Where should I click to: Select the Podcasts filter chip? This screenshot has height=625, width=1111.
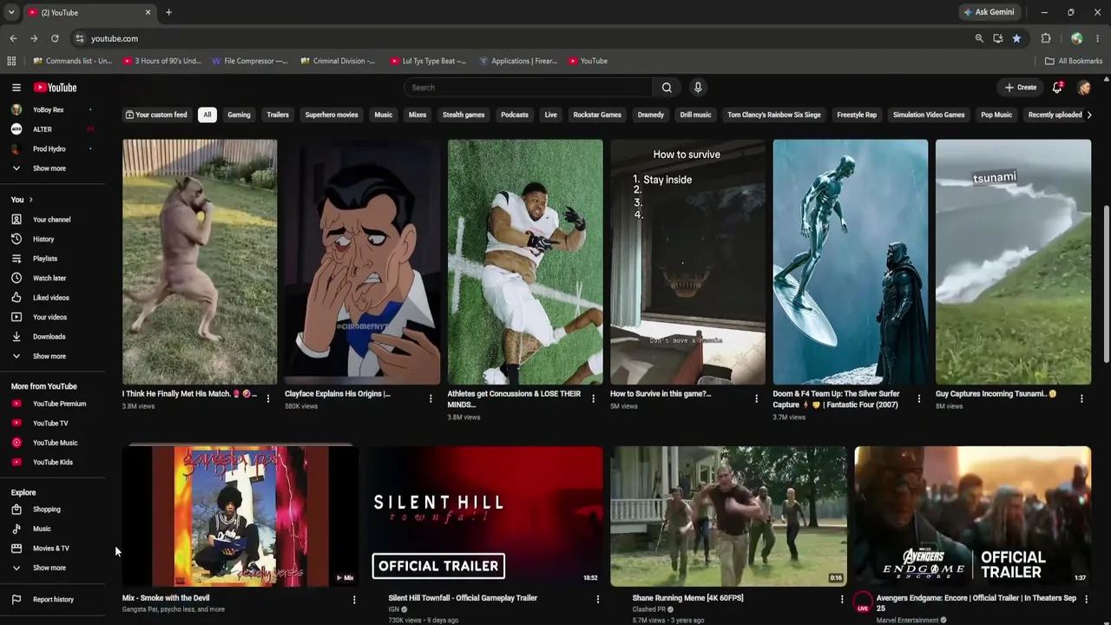pyautogui.click(x=515, y=115)
